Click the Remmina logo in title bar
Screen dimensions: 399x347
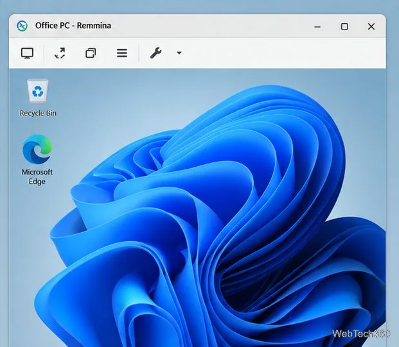[x=22, y=26]
